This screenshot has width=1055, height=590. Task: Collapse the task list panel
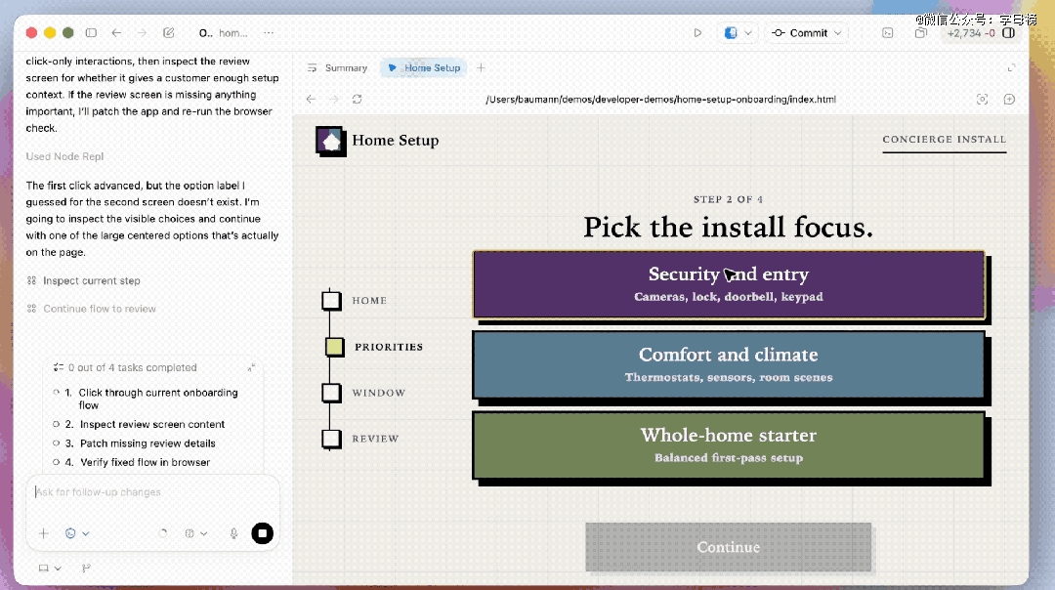tap(252, 367)
